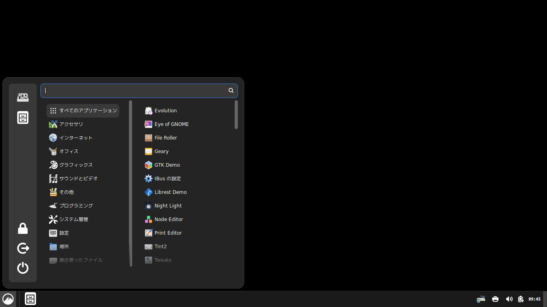The width and height of the screenshot is (547, 307).
Task: Click the File Roller label
Action: [166, 138]
